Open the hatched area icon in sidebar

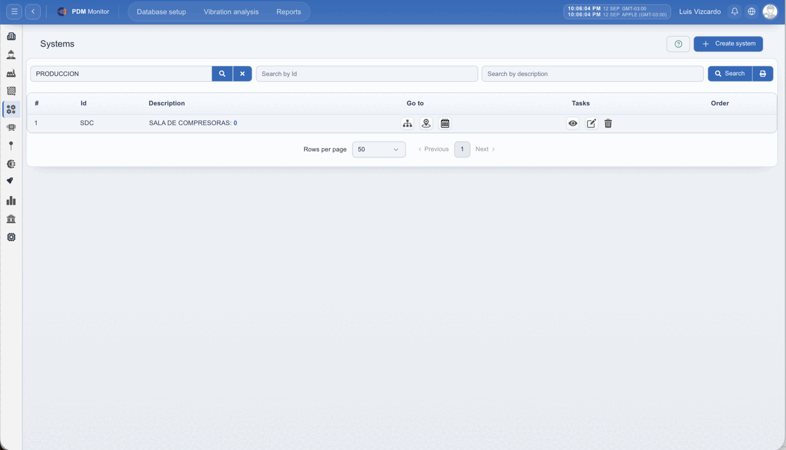[x=11, y=91]
